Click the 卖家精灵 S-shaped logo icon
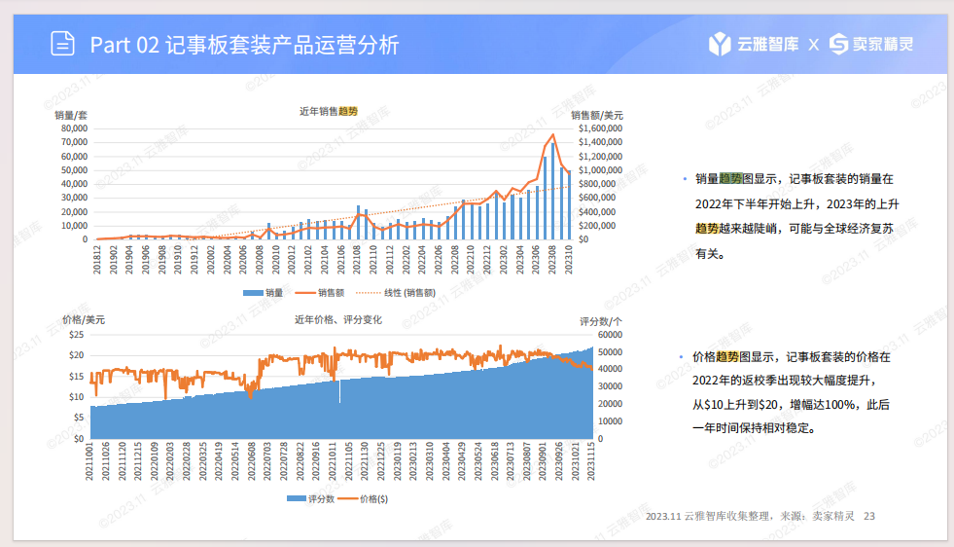Image resolution: width=954 pixels, height=547 pixels. click(838, 44)
